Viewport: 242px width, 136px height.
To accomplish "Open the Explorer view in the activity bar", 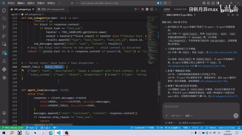I will point(4,10).
